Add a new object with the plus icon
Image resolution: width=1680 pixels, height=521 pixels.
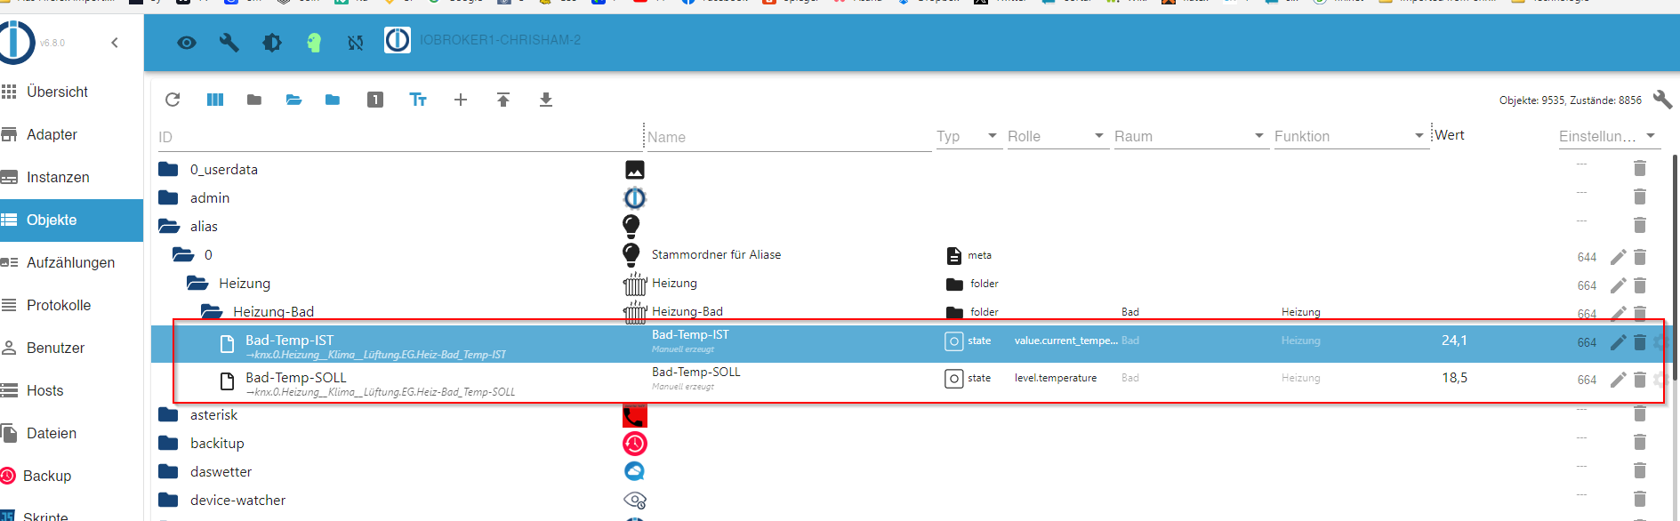pos(461,100)
